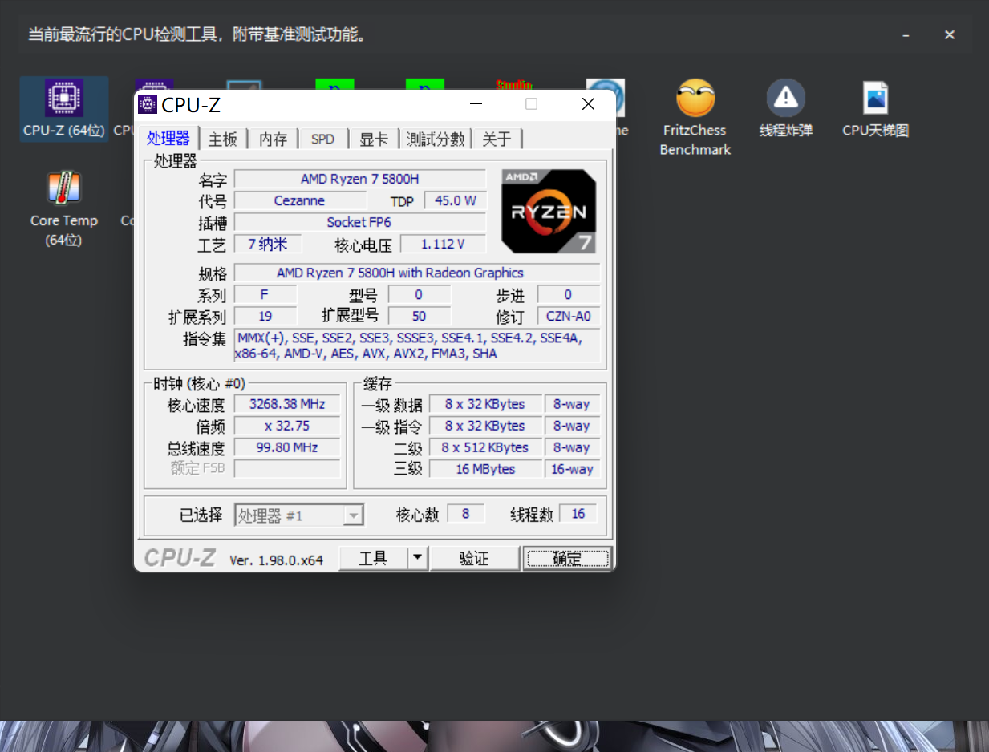The image size is (989, 752).
Task: Open the 測試分數 tab
Action: (436, 139)
